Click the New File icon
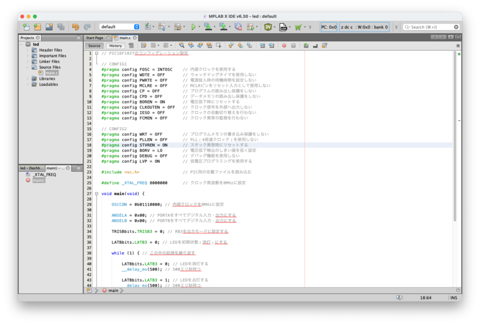Screen dimensions: 480x325 click(26, 27)
